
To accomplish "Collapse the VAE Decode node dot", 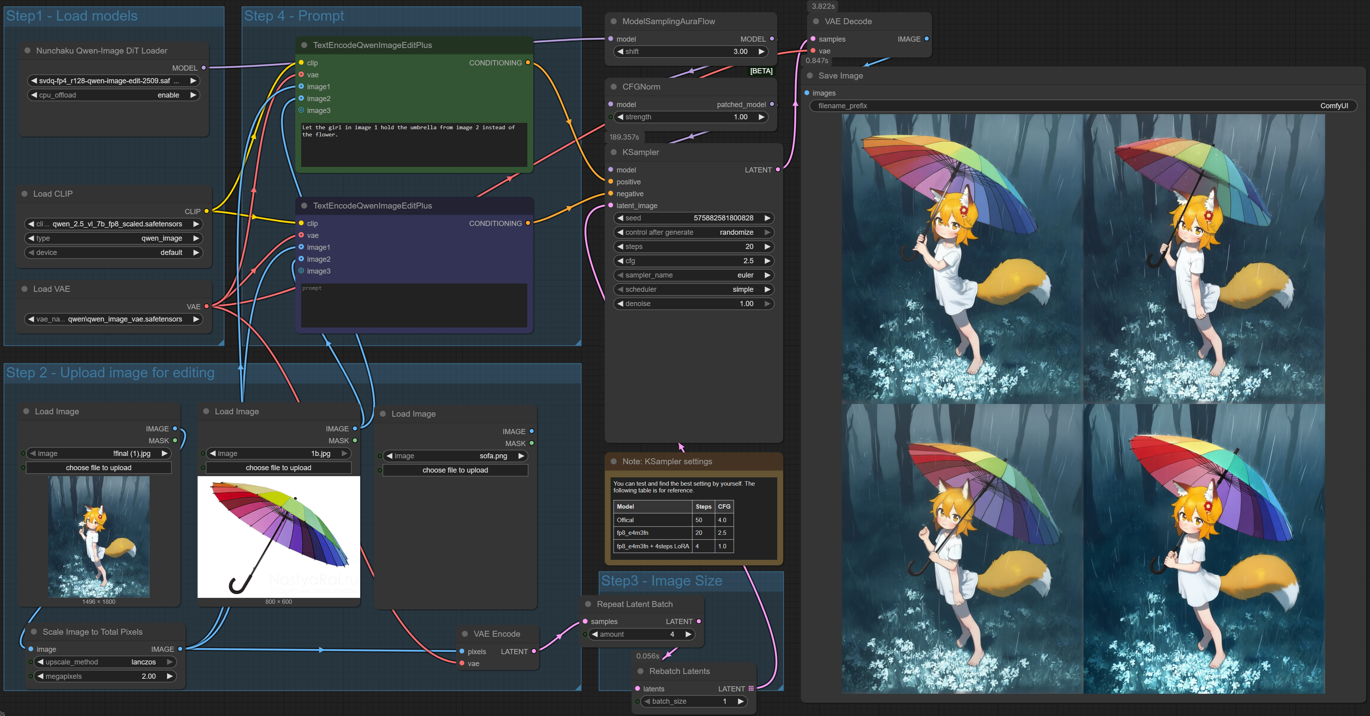I will (x=816, y=21).
